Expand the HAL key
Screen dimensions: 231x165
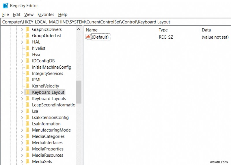tap(22, 42)
